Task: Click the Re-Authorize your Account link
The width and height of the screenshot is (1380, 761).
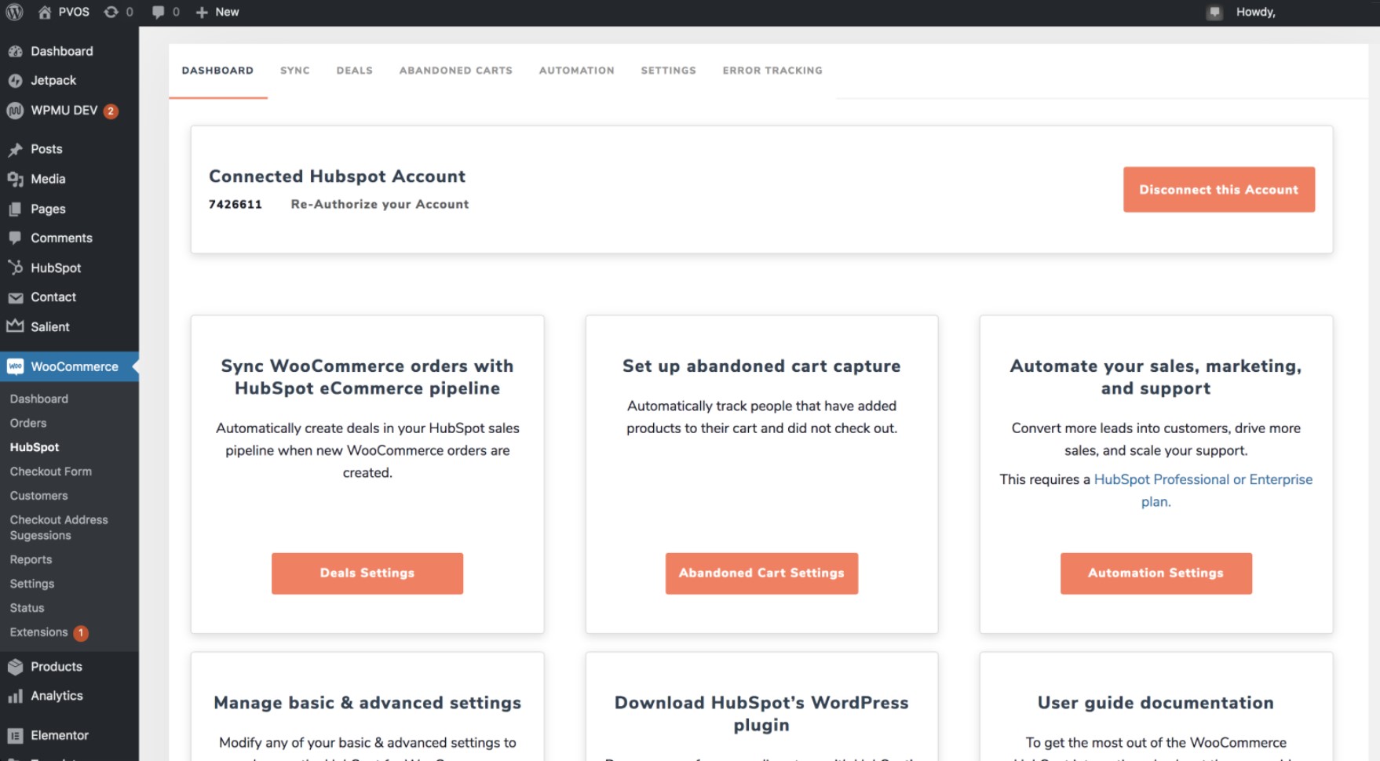Action: (x=379, y=204)
